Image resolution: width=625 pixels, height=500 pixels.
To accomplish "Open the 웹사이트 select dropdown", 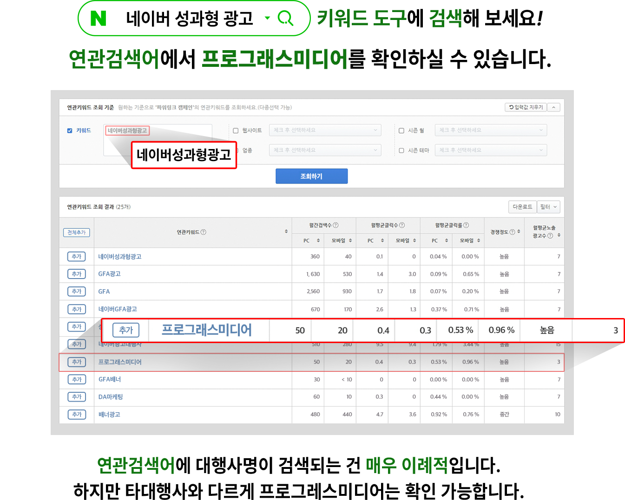I will [x=325, y=130].
